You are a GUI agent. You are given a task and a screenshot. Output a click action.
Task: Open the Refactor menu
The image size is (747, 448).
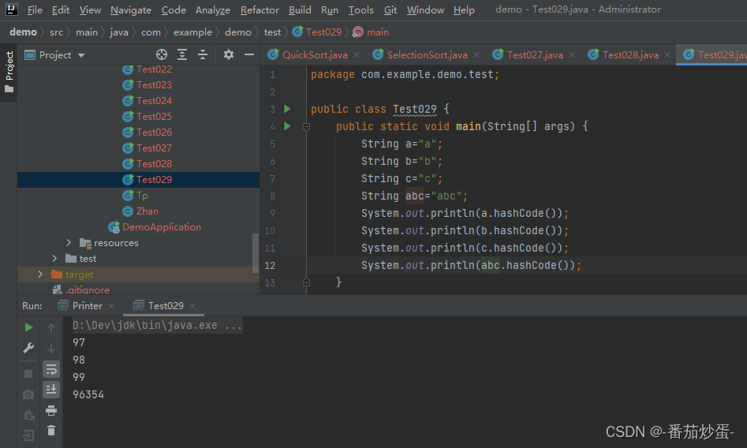tap(260, 9)
